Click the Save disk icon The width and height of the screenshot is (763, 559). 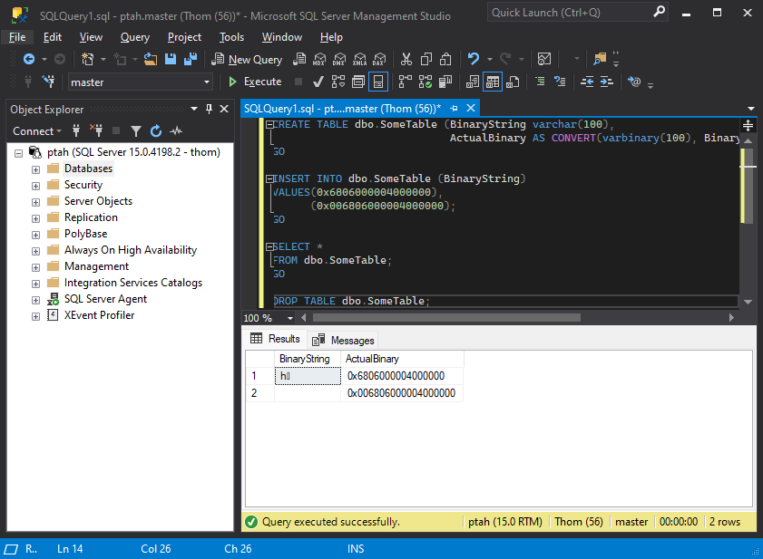tap(171, 59)
